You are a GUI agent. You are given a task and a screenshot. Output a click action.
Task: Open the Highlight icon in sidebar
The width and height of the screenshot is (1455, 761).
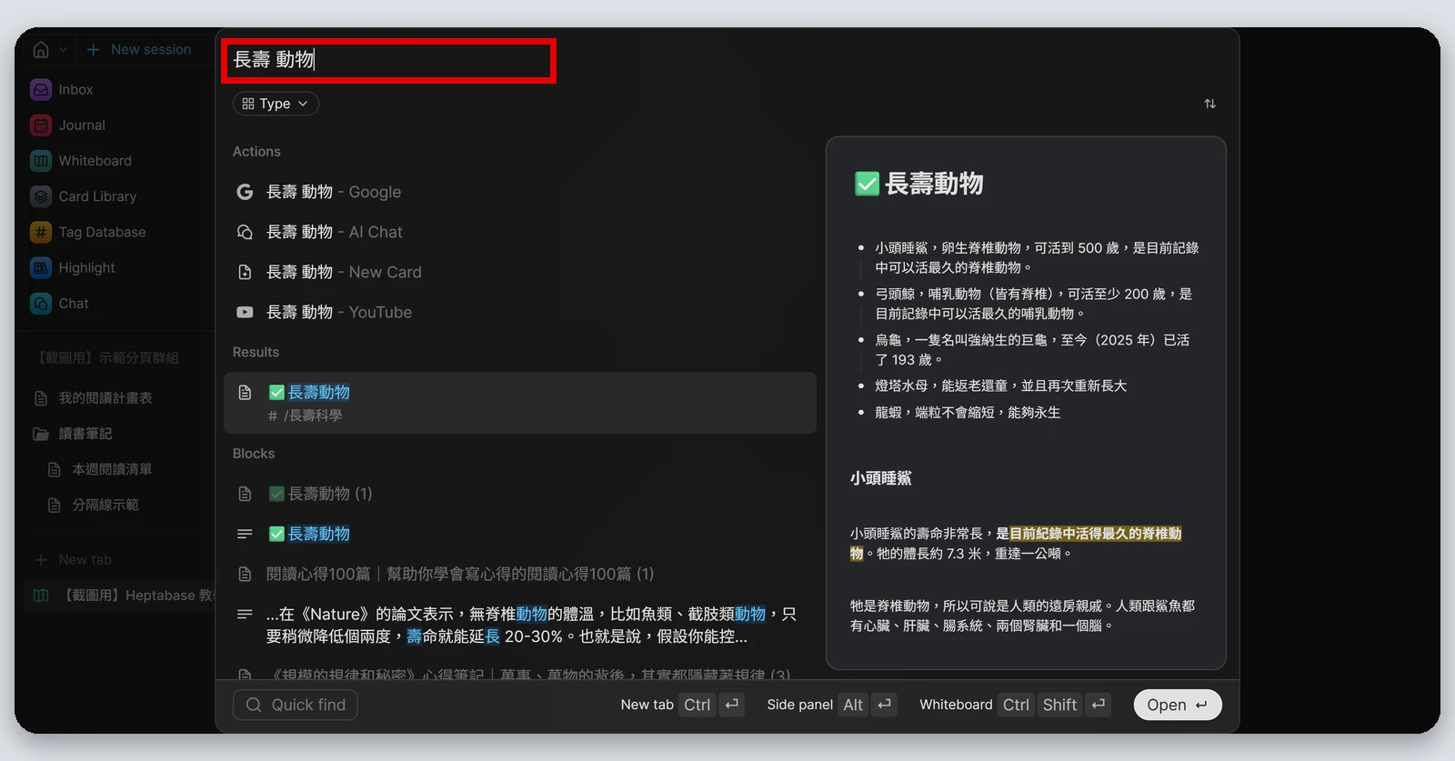coord(40,267)
